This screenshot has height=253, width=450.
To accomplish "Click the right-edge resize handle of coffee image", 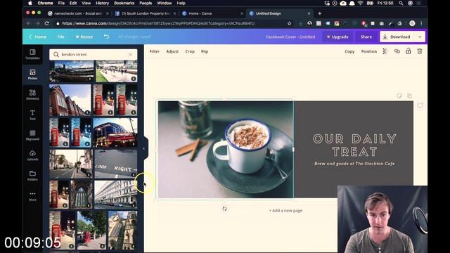I will (293, 150).
